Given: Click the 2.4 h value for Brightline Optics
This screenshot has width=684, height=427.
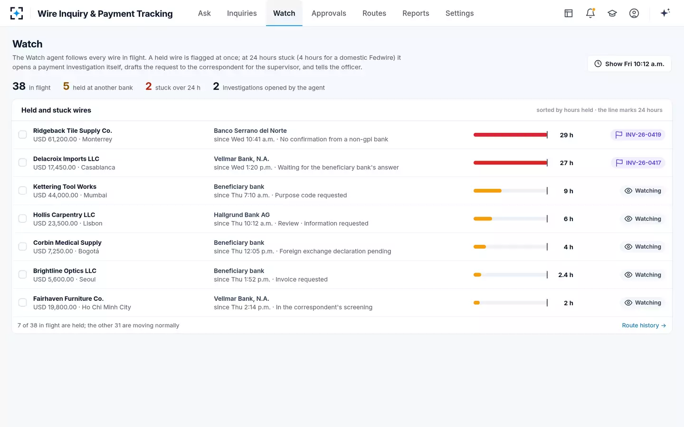Looking at the screenshot, I should coord(566,275).
